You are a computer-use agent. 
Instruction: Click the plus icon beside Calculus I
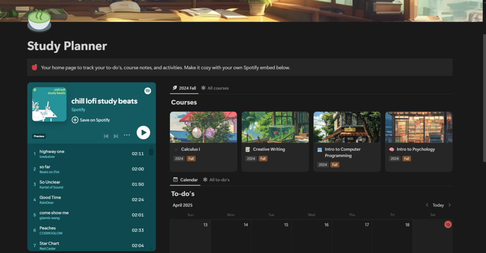(176, 149)
